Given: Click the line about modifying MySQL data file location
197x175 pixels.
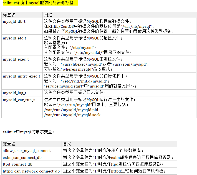Looking at the screenshot, I should point(109,31).
